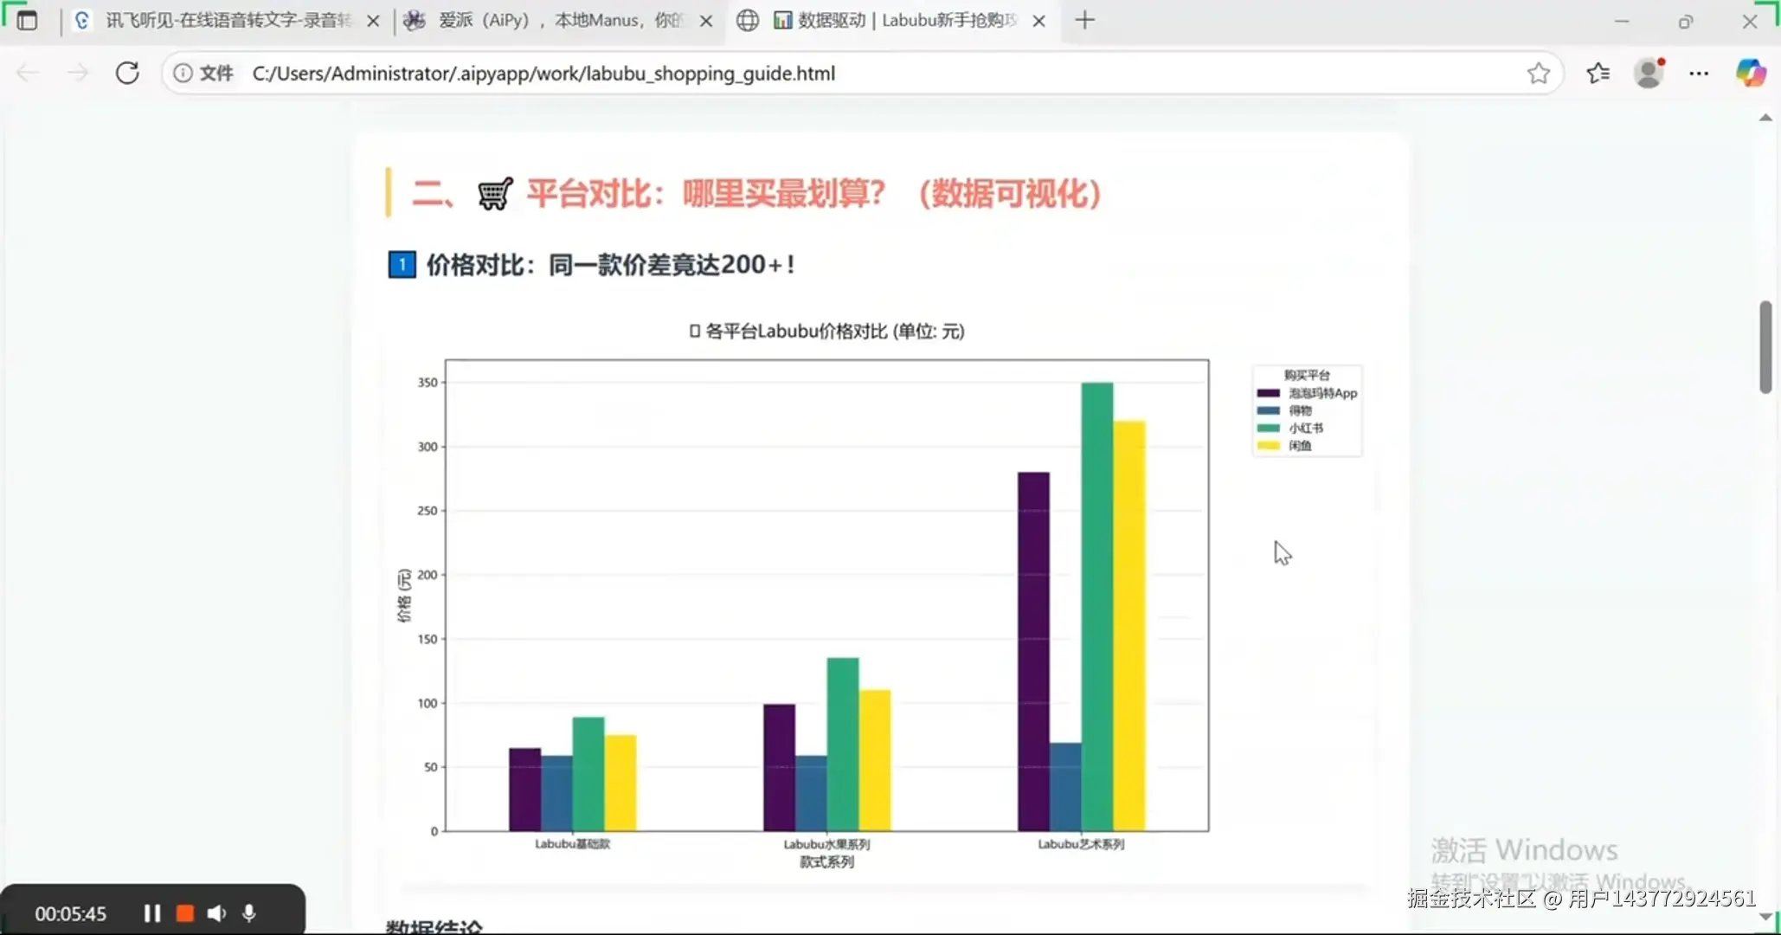Mute the recorder speaker audio
Image resolution: width=1781 pixels, height=935 pixels.
[x=216, y=913]
